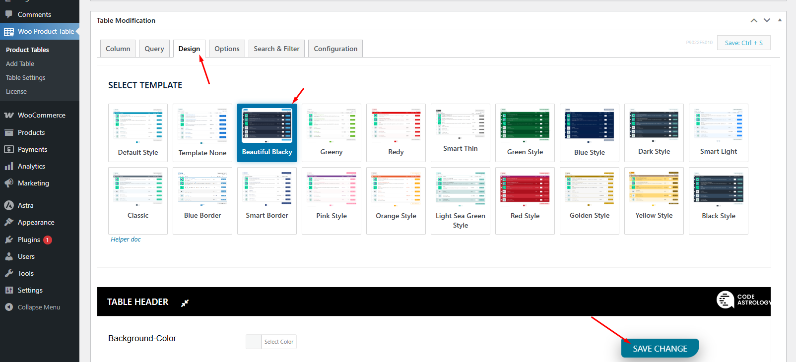Click the Analytics bar chart icon
Screen dimensions: 796x362
(x=9, y=166)
